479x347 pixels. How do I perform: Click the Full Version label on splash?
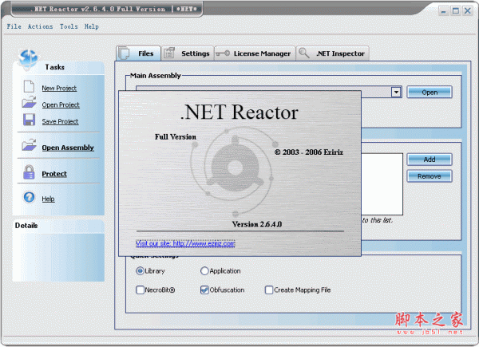(176, 136)
